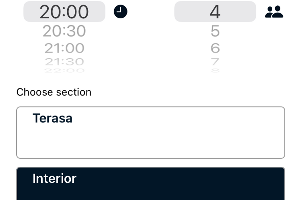Viewport: 301px width, 200px height.
Task: Pick 7 guests from the number list
Action: pos(215,62)
